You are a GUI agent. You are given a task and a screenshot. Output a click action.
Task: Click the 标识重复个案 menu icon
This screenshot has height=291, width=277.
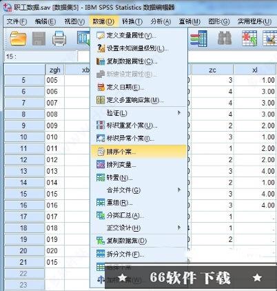coord(101,126)
